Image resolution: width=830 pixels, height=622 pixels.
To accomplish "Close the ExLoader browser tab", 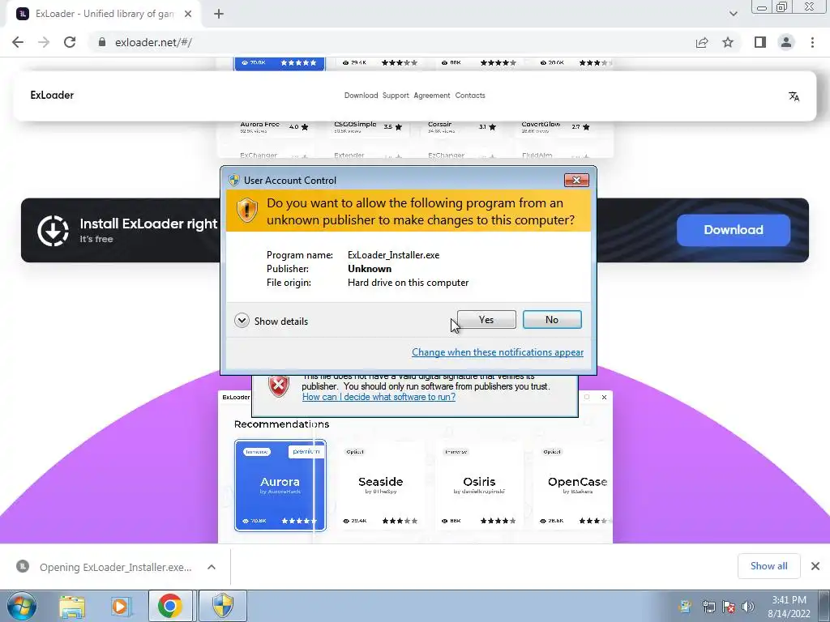I will [x=188, y=15].
